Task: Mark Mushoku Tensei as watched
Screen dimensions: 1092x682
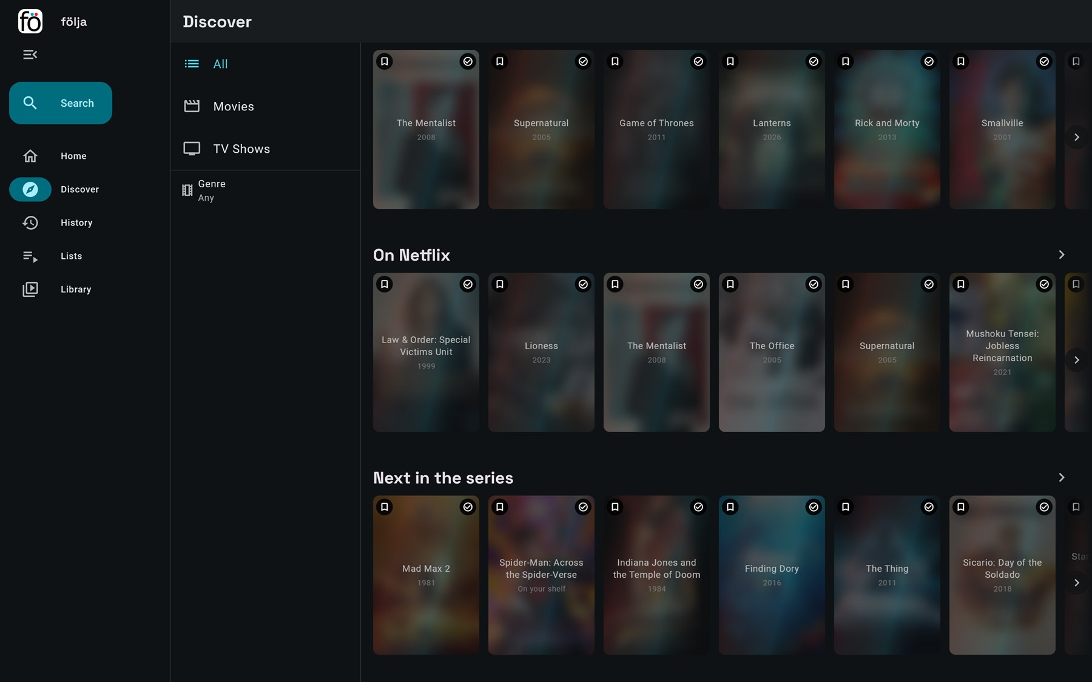Action: 1044,284
